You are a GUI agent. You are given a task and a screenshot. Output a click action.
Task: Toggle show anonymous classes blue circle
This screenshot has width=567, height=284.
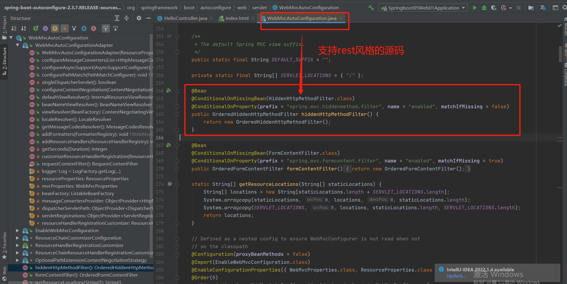84,28
